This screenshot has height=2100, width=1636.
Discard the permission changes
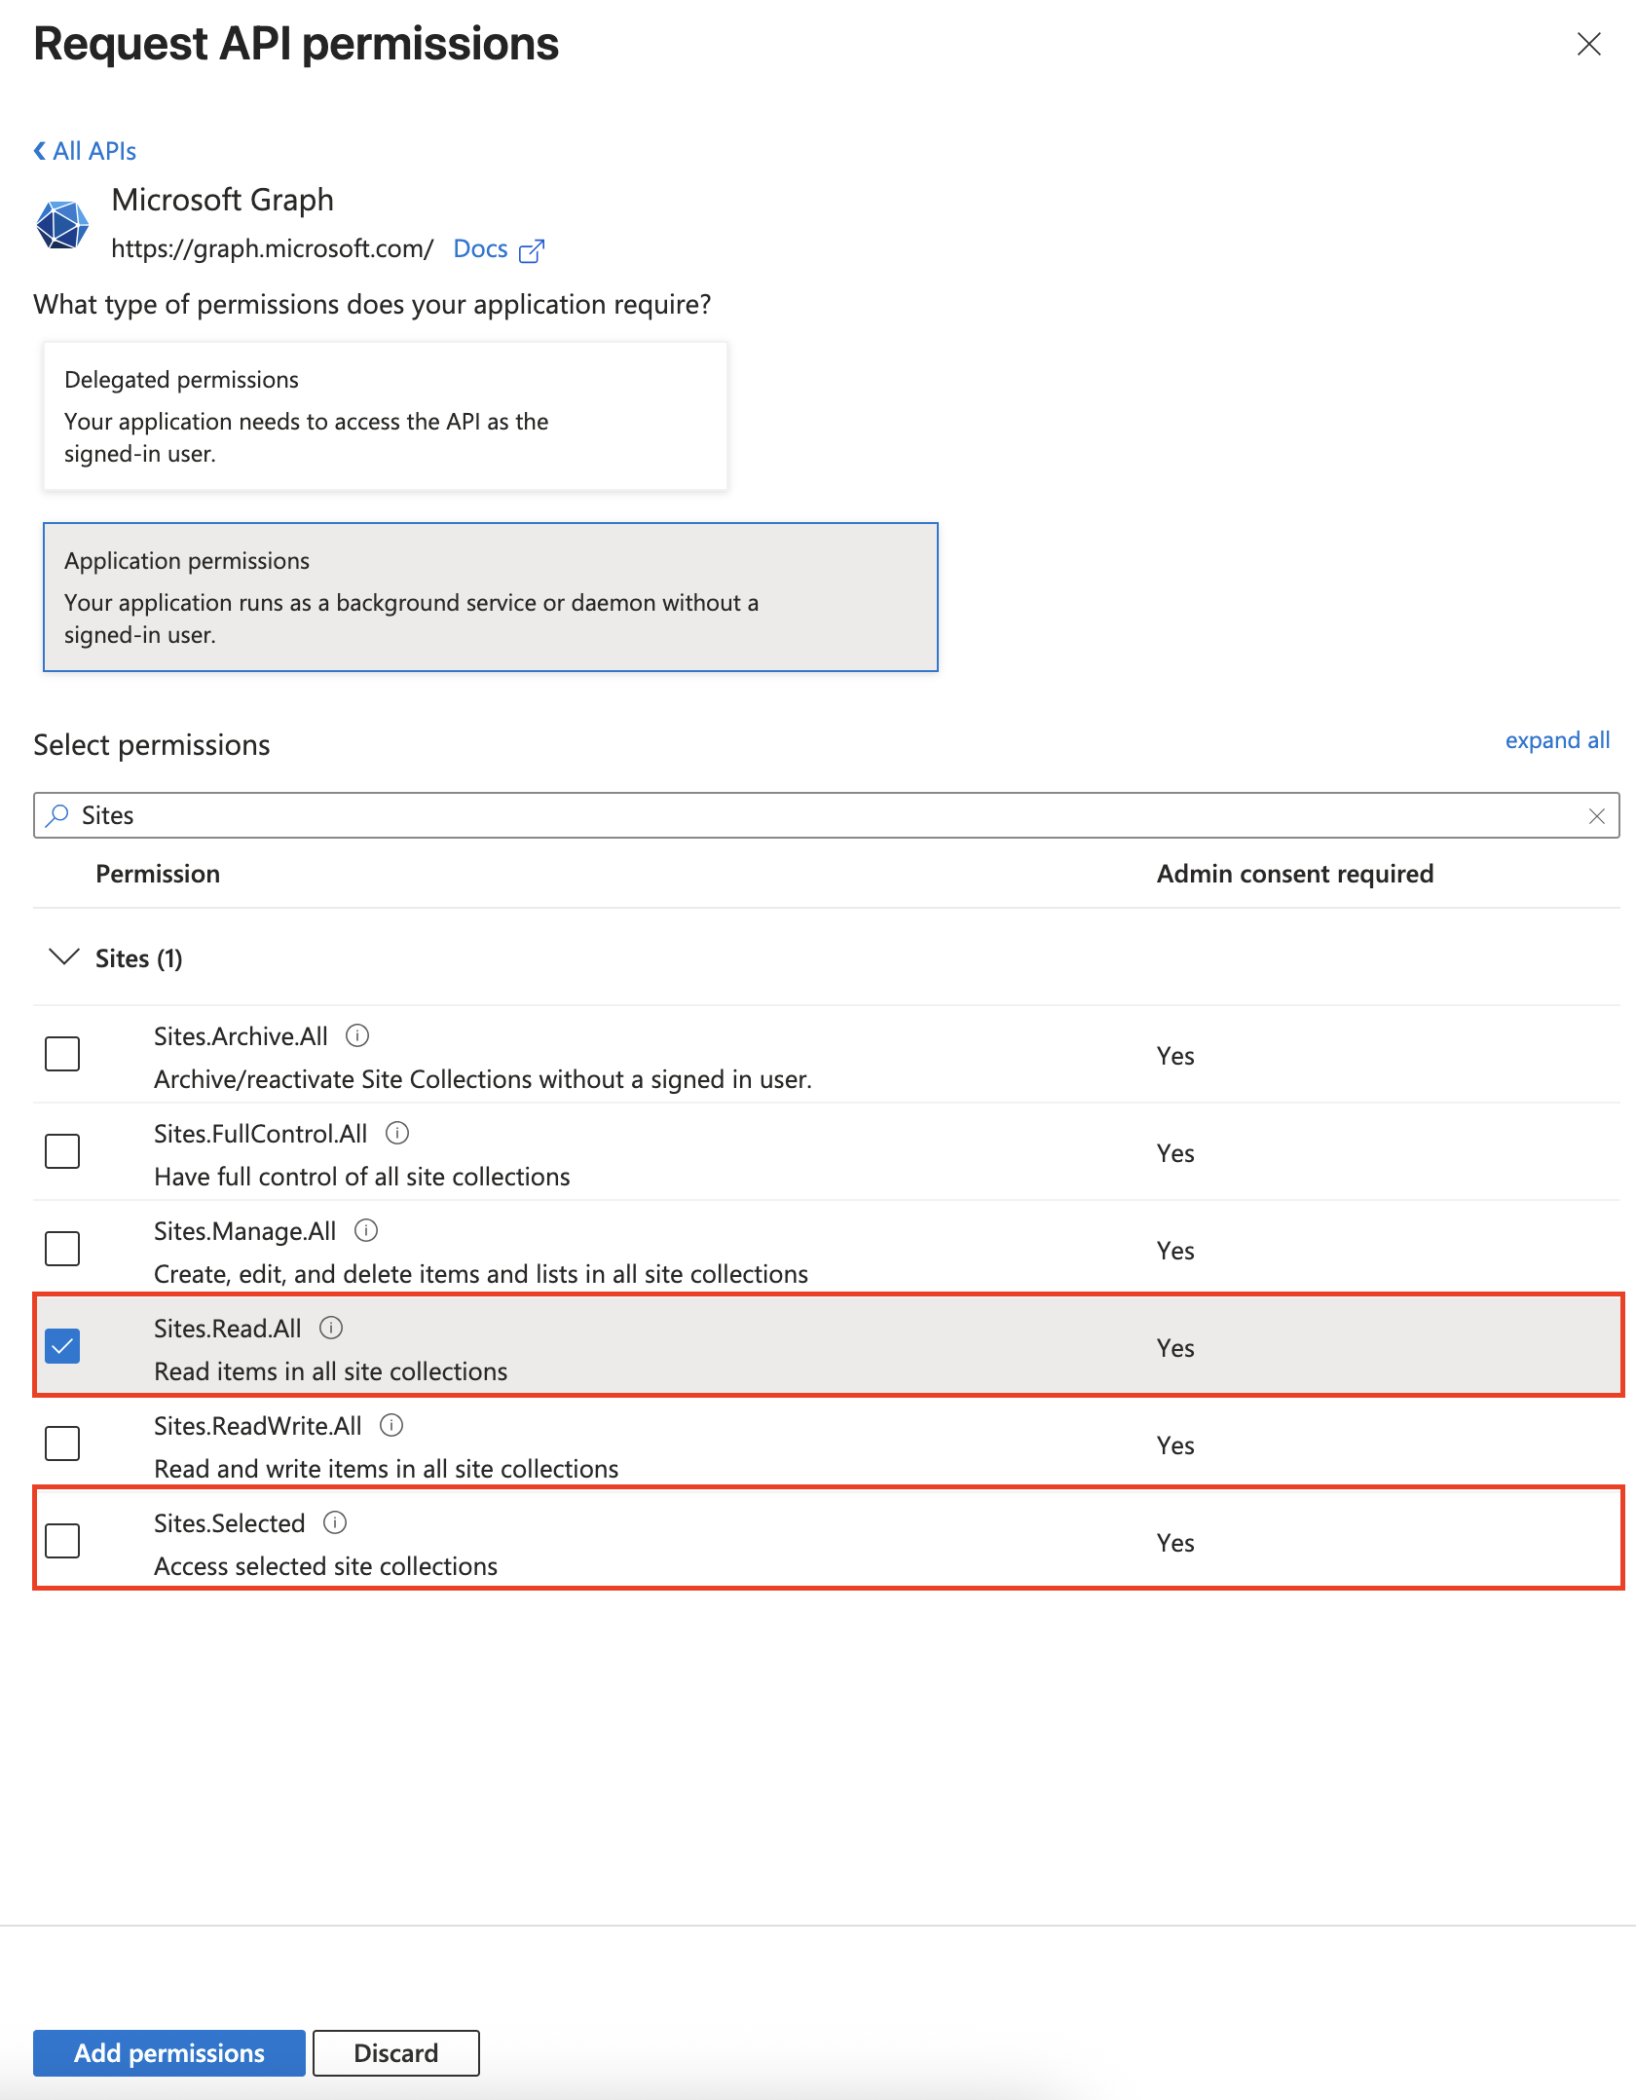(395, 2052)
